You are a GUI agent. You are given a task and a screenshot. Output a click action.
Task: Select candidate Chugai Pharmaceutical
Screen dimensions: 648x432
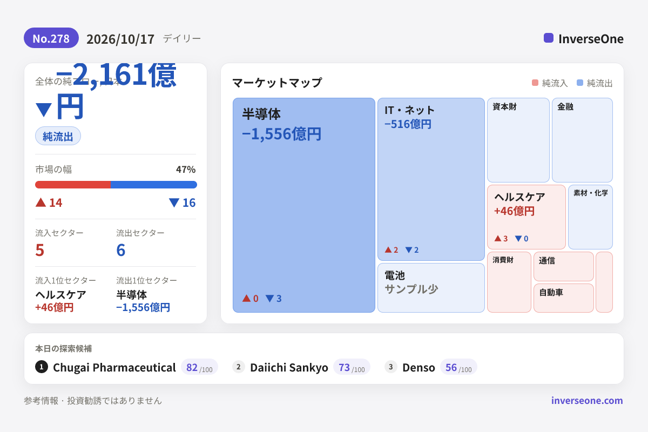pyautogui.click(x=114, y=367)
